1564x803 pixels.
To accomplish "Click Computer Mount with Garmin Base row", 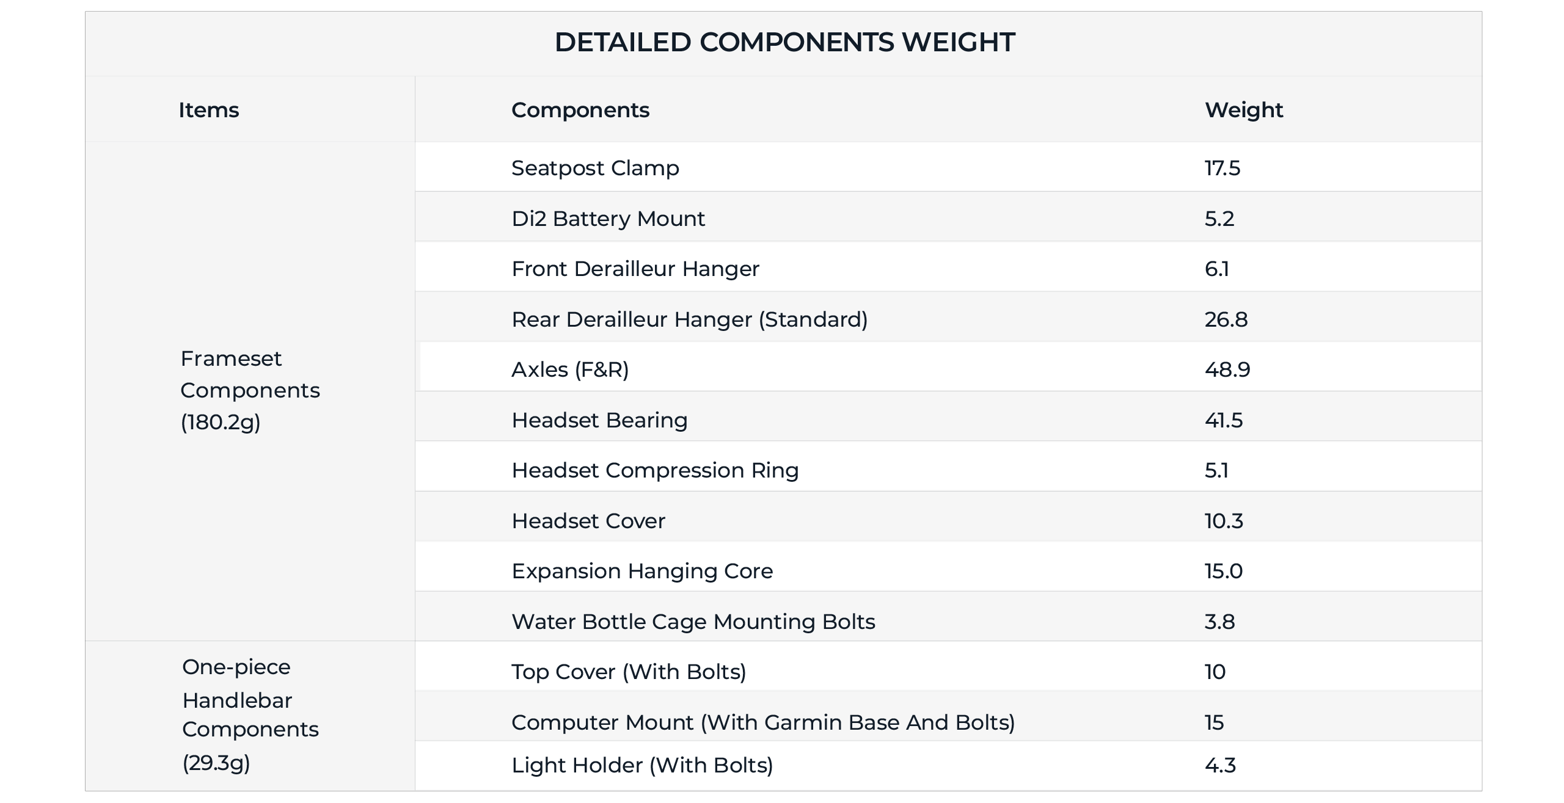I will 763,722.
